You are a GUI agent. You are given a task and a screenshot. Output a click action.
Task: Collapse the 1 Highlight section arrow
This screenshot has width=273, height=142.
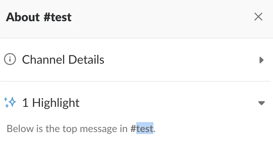click(x=261, y=103)
